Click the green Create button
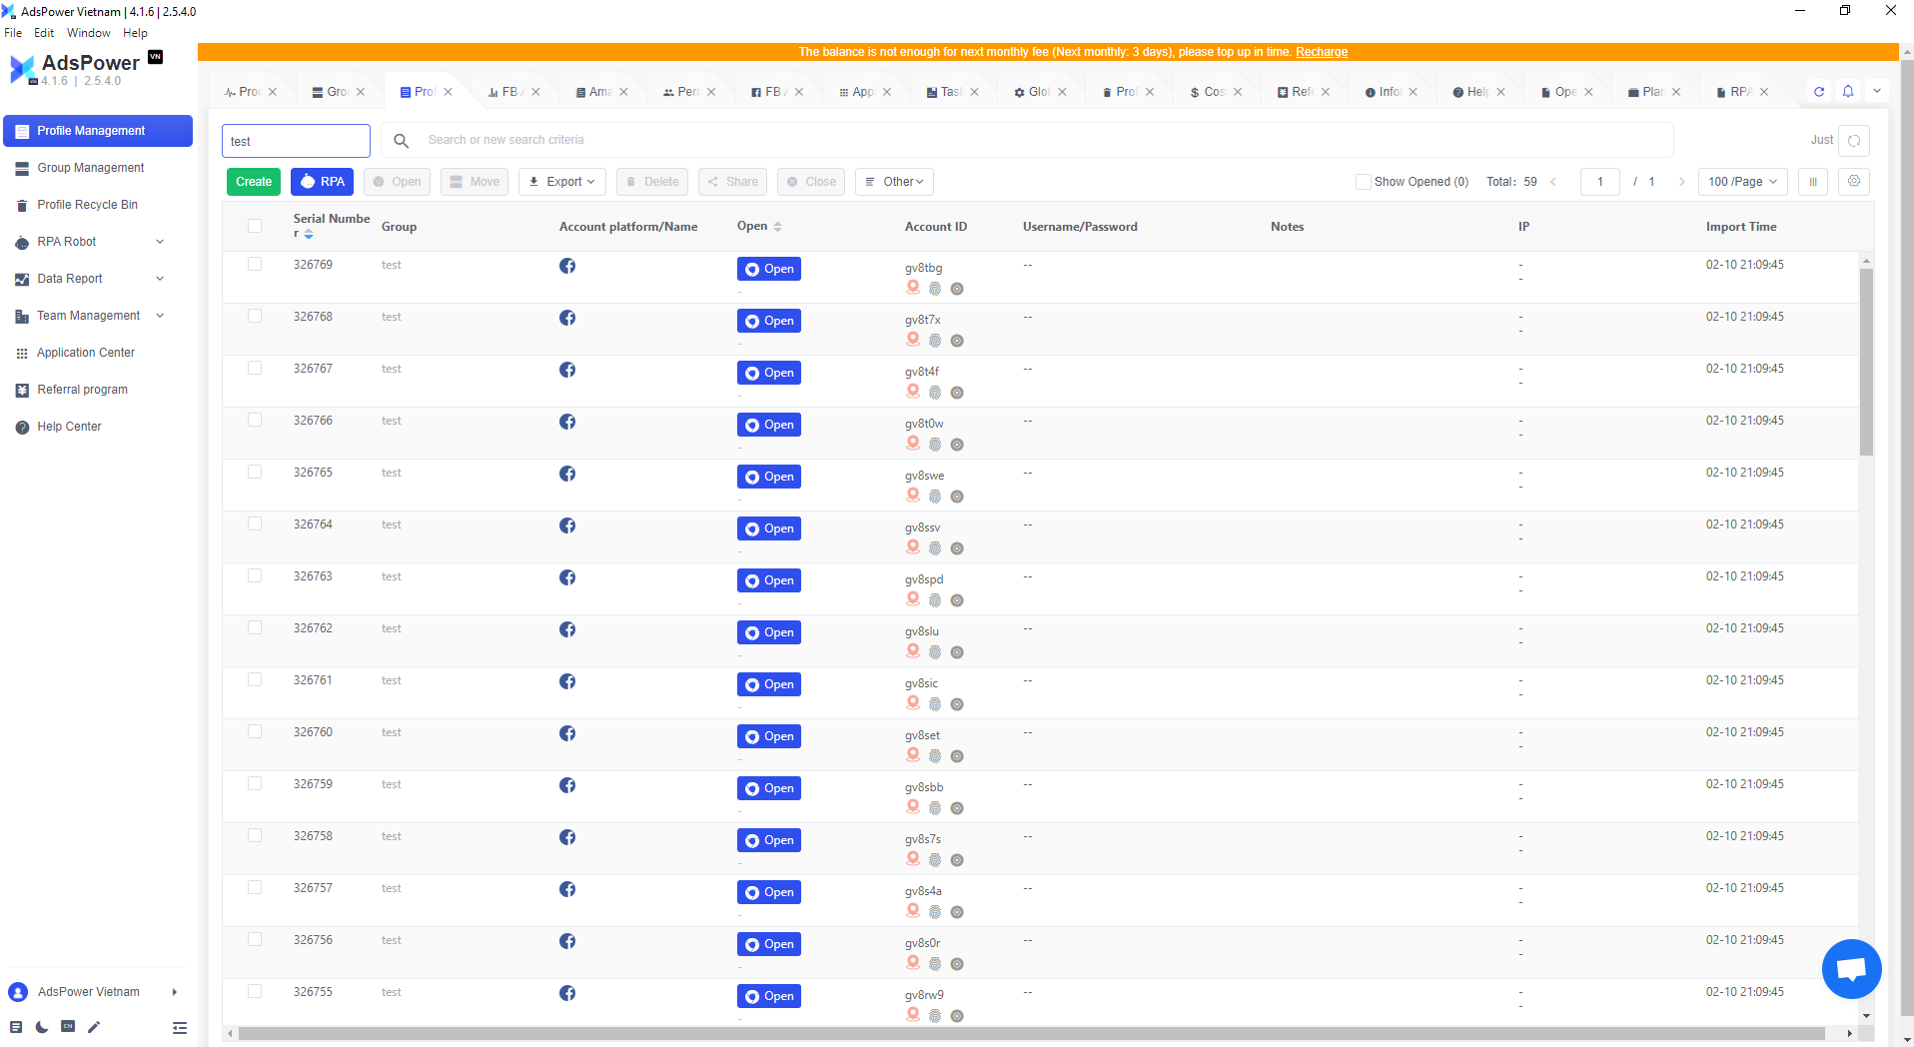This screenshot has width=1914, height=1047. click(254, 182)
